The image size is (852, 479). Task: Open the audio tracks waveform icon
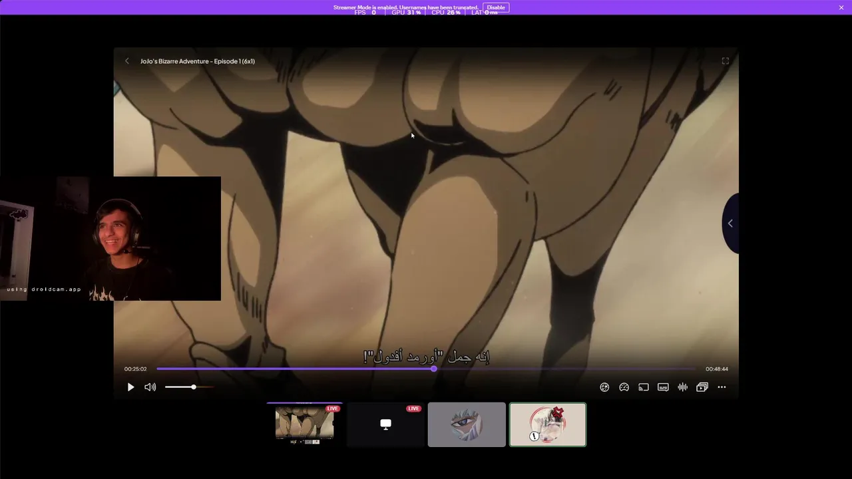pyautogui.click(x=682, y=387)
